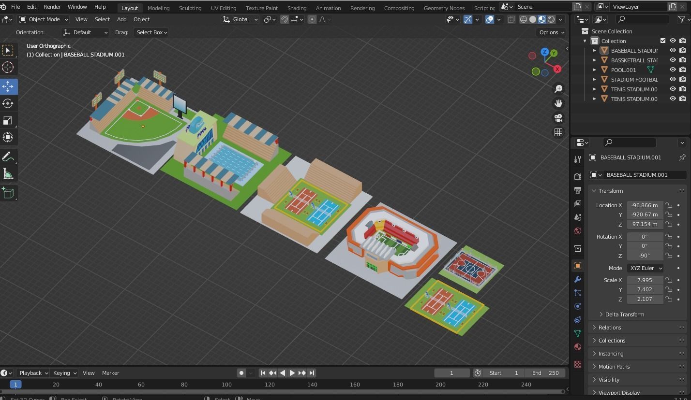Switch to Modeling workspace tab
The image size is (691, 400).
(x=158, y=8)
